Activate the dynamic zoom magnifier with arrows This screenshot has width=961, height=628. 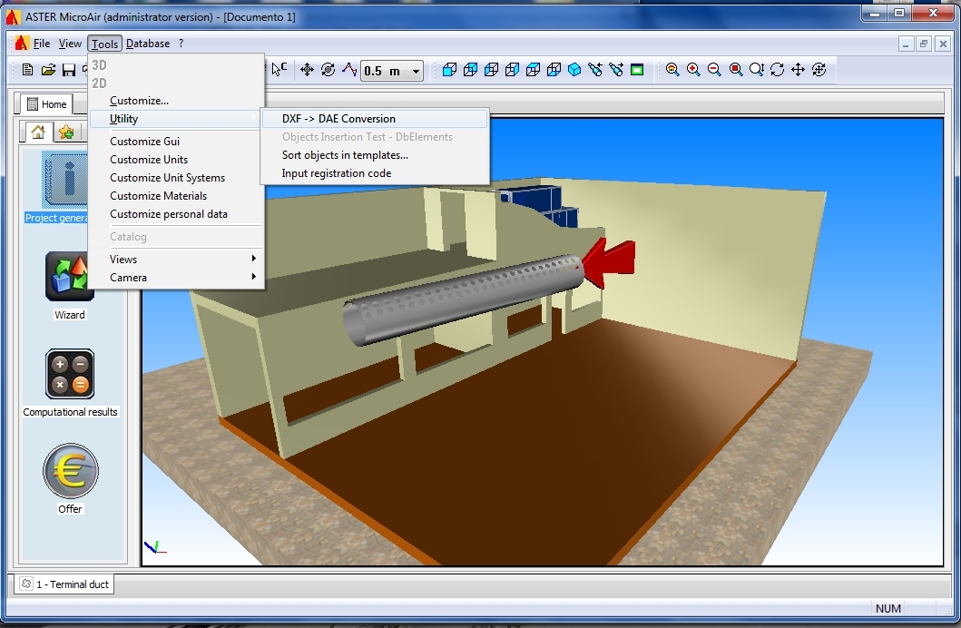(x=756, y=70)
